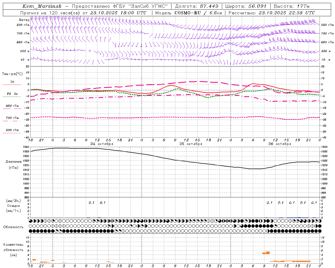This screenshot has height=268, width=335.
Task: Click the calm wind circle on 500 м row
Action: 90,51
